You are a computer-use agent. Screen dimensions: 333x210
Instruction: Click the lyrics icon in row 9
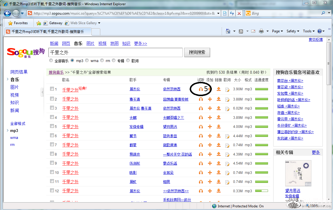tap(227, 164)
